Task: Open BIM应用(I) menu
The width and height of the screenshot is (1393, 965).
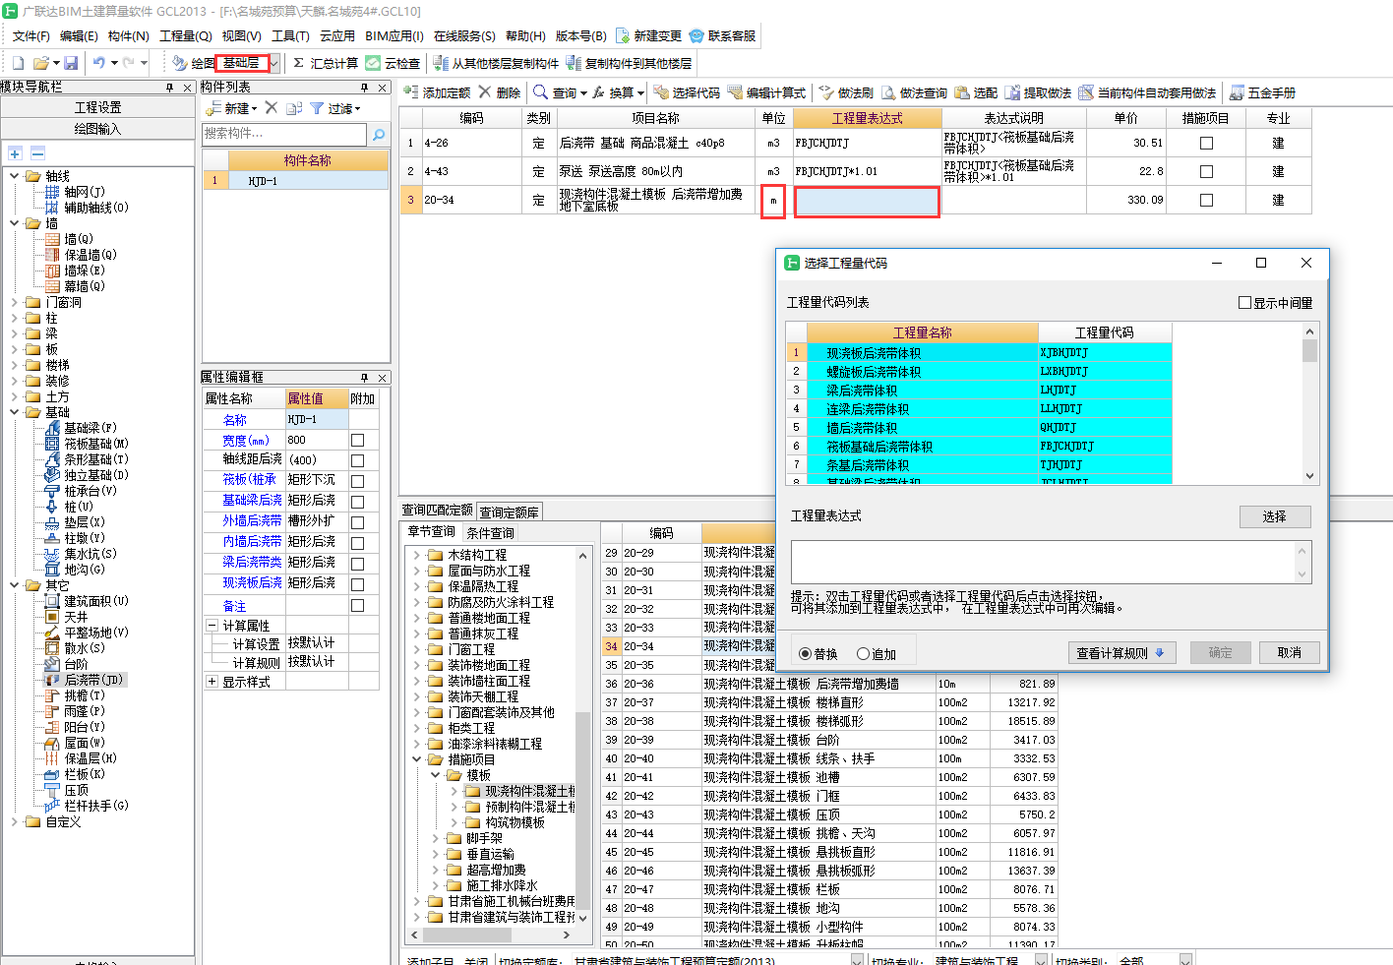Action: click(394, 36)
